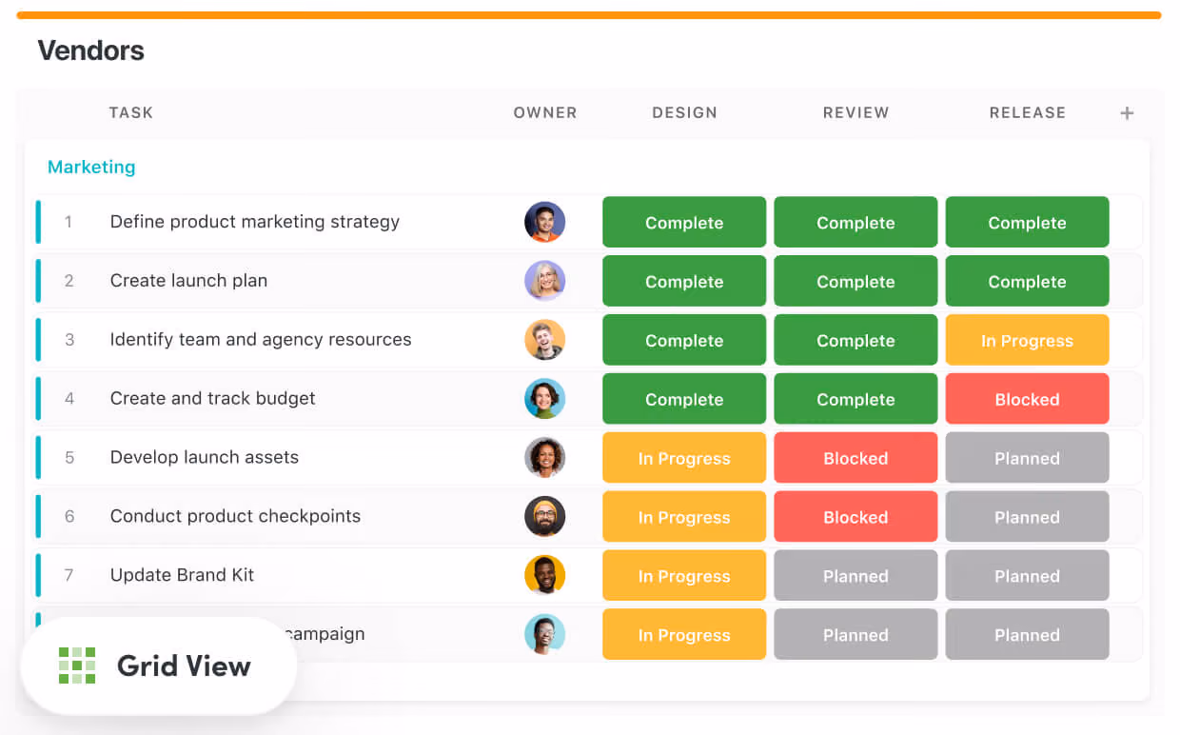Select task "Identify team and agency resources"
The width and height of the screenshot is (1180, 735).
(x=261, y=340)
